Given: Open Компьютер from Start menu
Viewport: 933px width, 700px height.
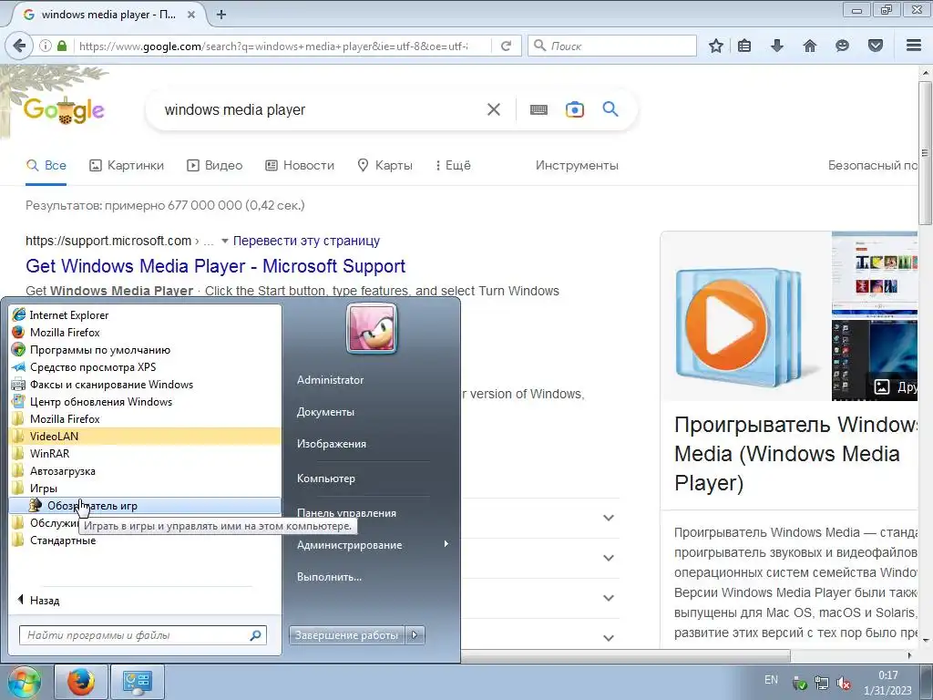Looking at the screenshot, I should [x=325, y=478].
